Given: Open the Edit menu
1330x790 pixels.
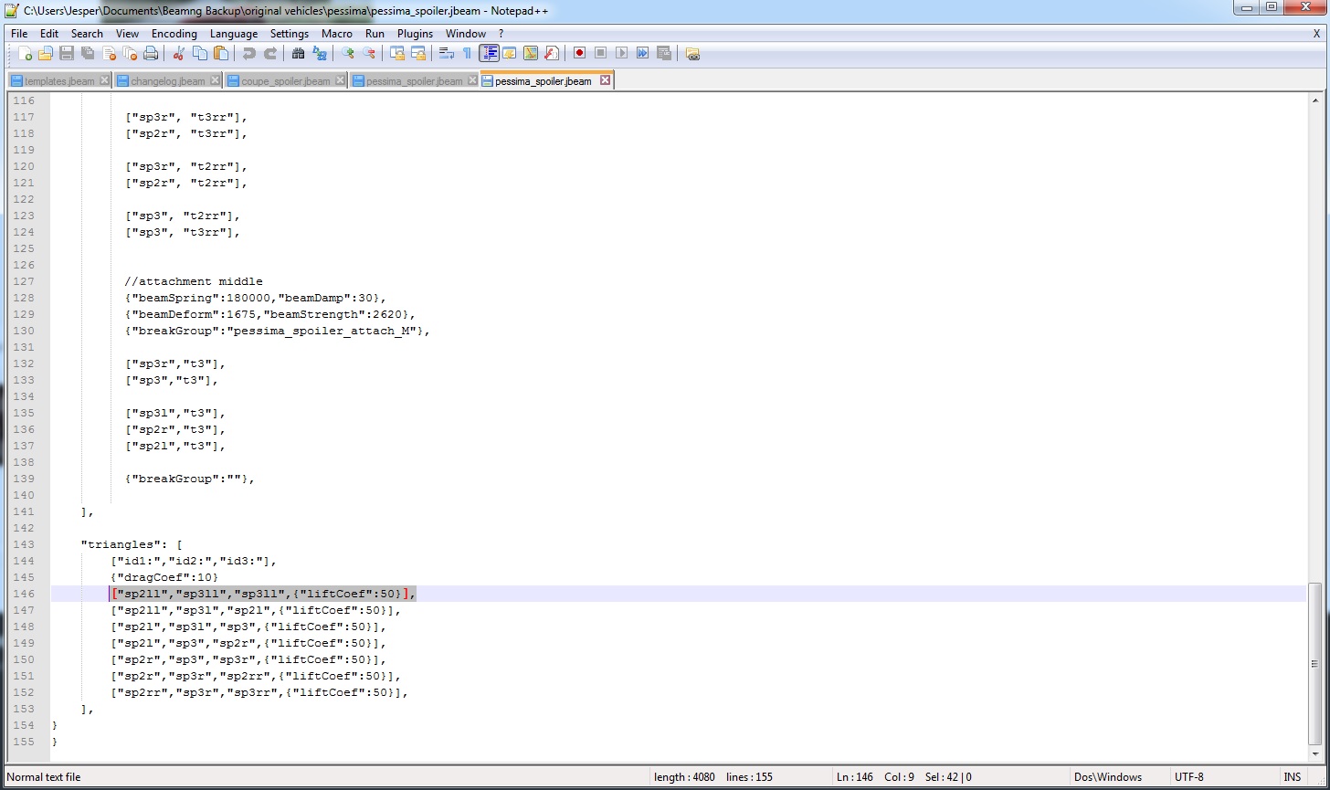Looking at the screenshot, I should [49, 34].
